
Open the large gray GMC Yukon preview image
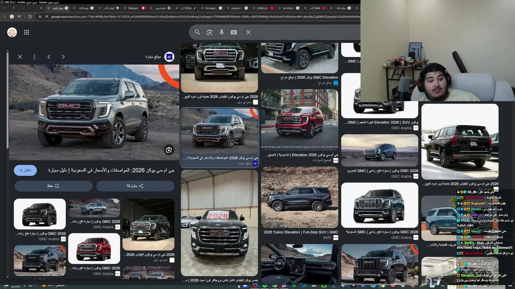click(x=94, y=113)
